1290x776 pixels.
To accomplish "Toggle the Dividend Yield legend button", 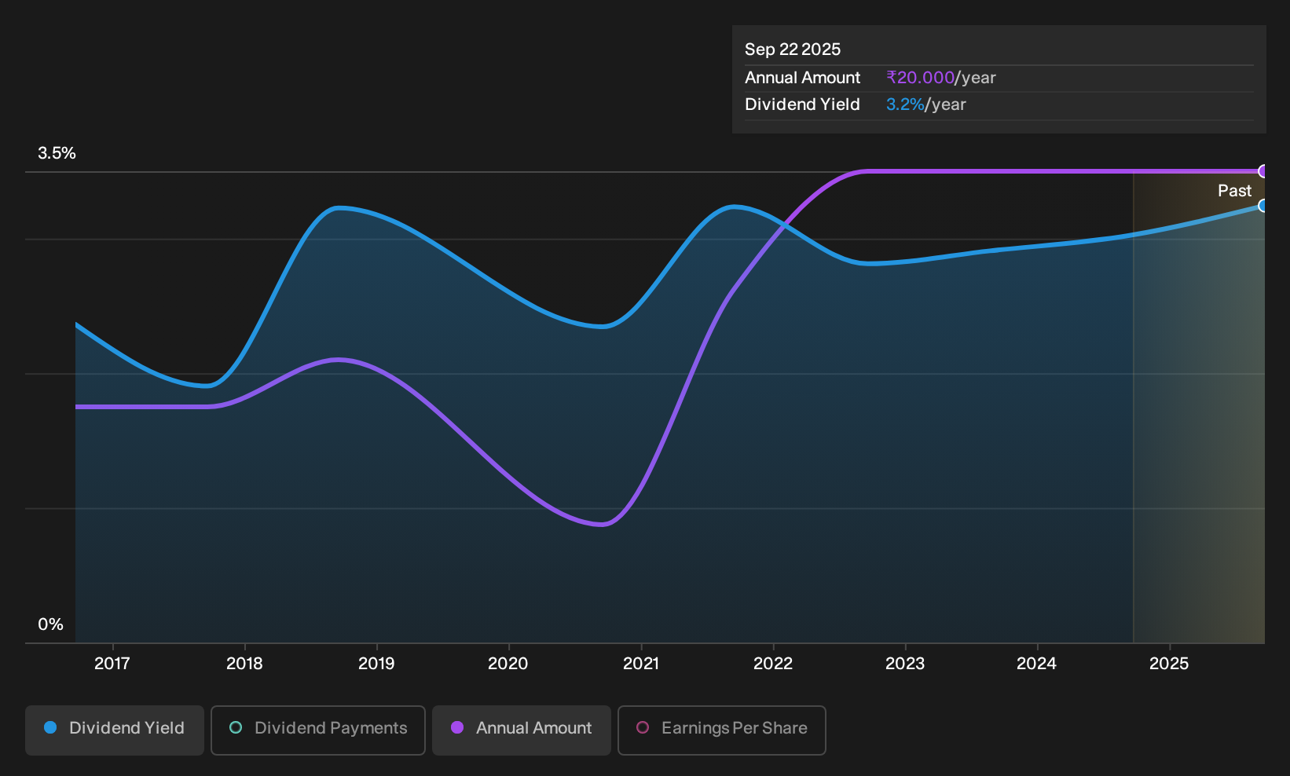I will [115, 730].
